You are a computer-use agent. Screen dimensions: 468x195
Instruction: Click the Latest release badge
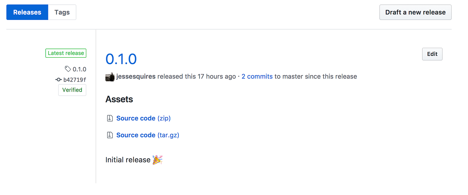(66, 53)
